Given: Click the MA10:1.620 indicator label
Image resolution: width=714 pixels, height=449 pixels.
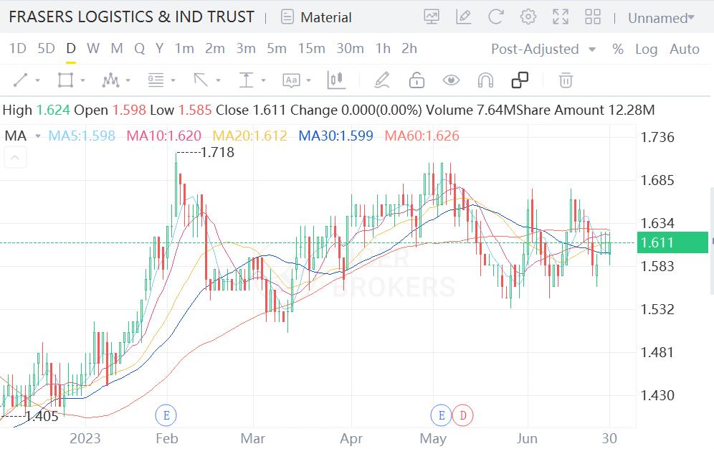Looking at the screenshot, I should click(x=164, y=136).
